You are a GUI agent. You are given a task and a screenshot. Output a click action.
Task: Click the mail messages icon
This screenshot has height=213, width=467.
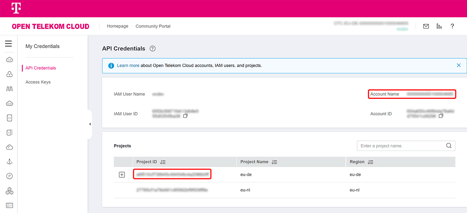[x=426, y=26]
